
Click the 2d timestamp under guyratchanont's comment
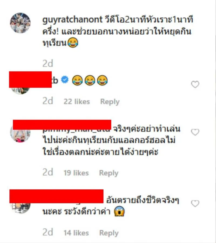pos(48,63)
